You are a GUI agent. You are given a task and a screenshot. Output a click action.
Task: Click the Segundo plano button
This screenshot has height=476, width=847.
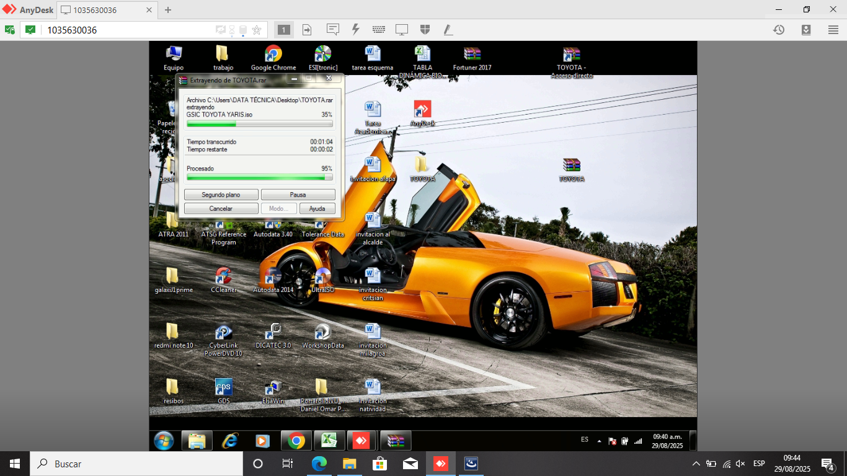pyautogui.click(x=221, y=195)
